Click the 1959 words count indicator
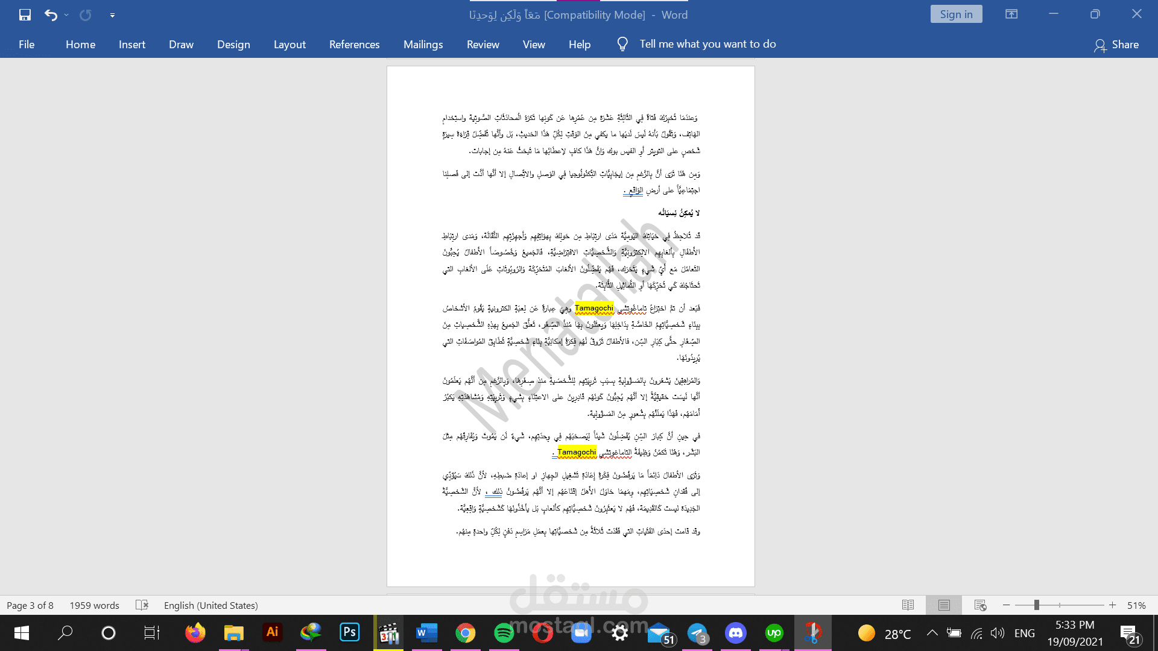Viewport: 1158px width, 651px height. (94, 605)
